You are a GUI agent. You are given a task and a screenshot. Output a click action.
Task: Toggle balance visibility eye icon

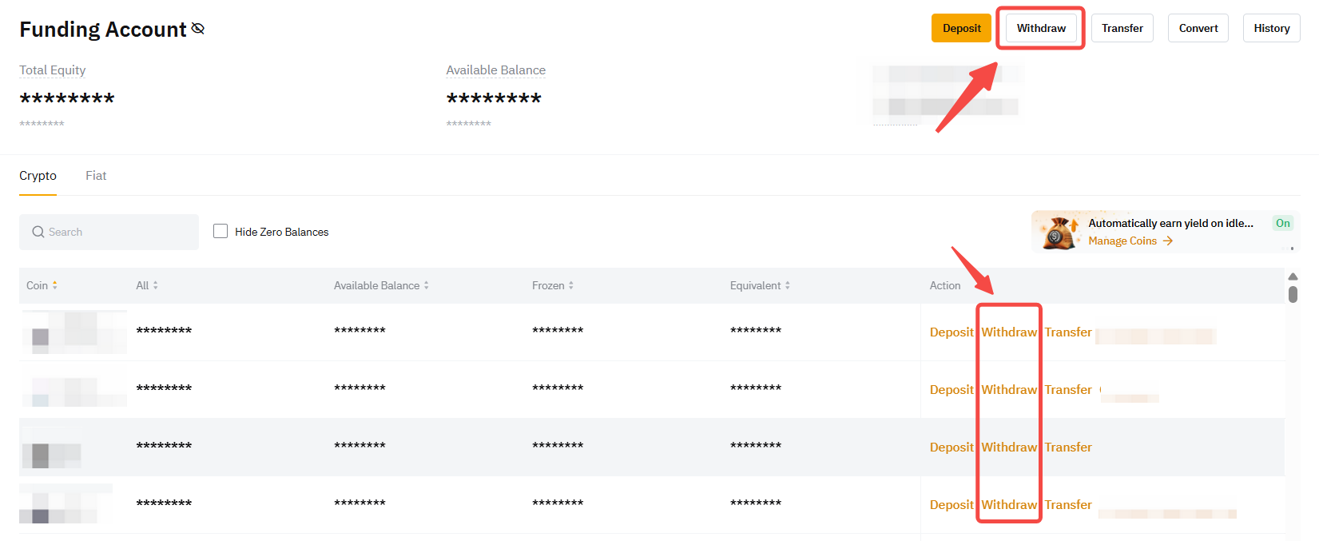pos(198,29)
